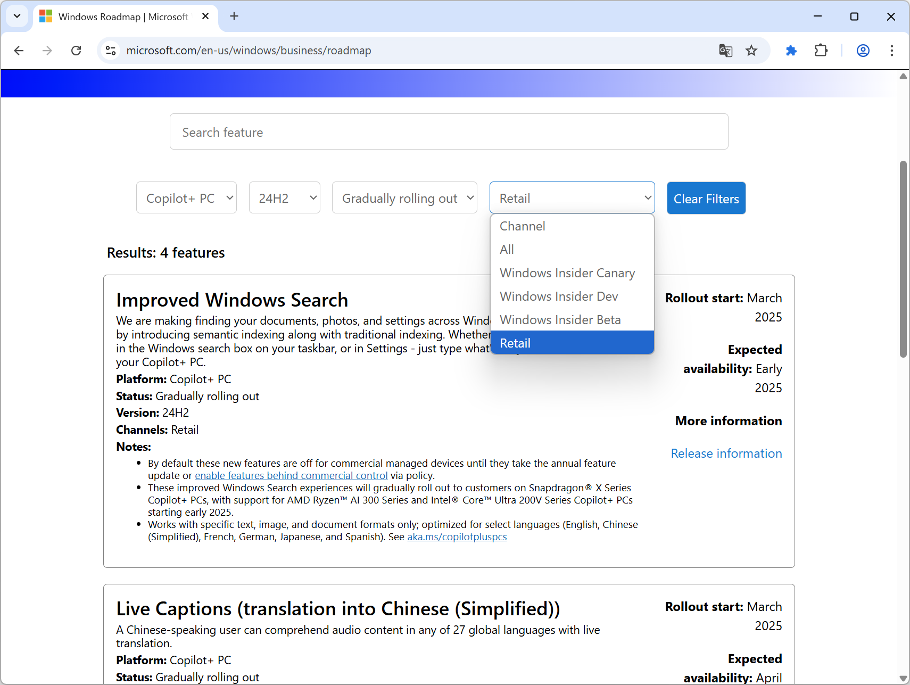Click the More information label
The image size is (910, 685).
(729, 421)
